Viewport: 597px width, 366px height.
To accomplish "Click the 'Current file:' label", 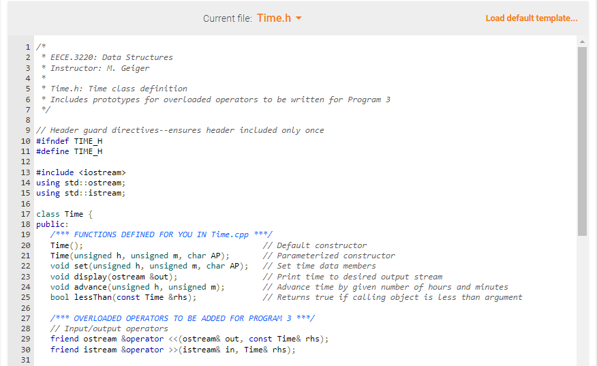I will [228, 18].
